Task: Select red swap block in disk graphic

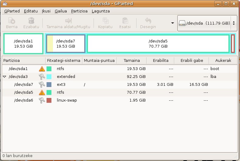Action: 233,44
